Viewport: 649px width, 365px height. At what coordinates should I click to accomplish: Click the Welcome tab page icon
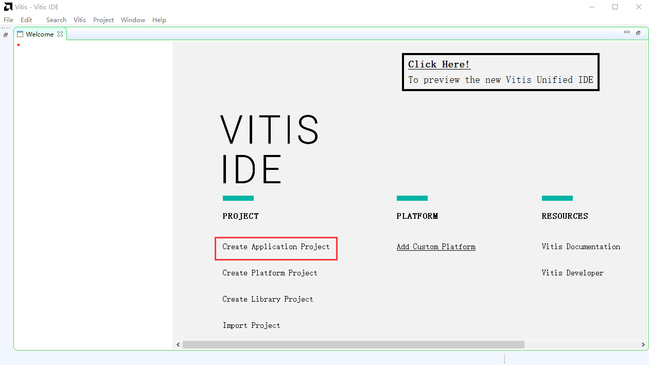click(20, 34)
